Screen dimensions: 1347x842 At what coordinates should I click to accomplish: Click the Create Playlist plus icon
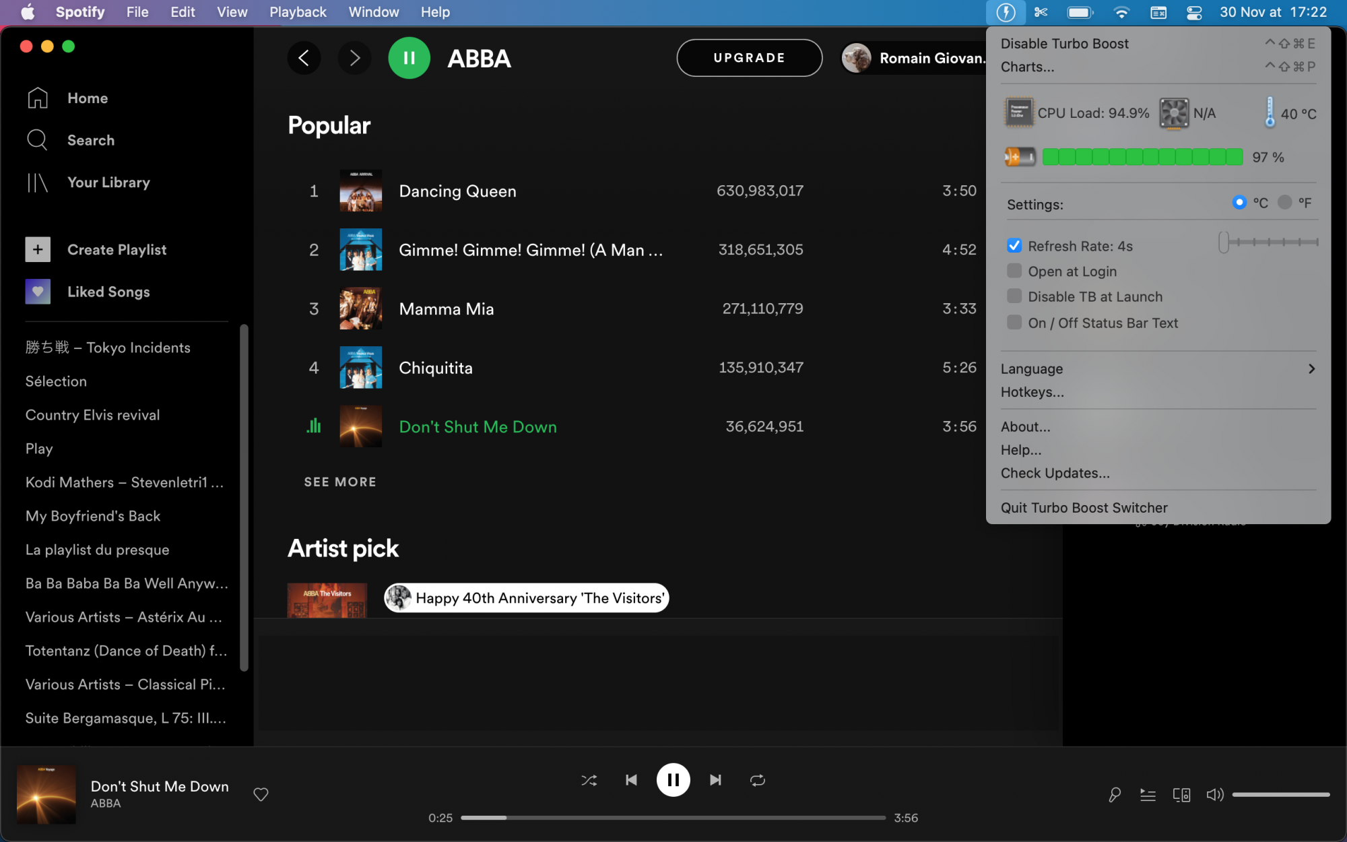coord(38,249)
